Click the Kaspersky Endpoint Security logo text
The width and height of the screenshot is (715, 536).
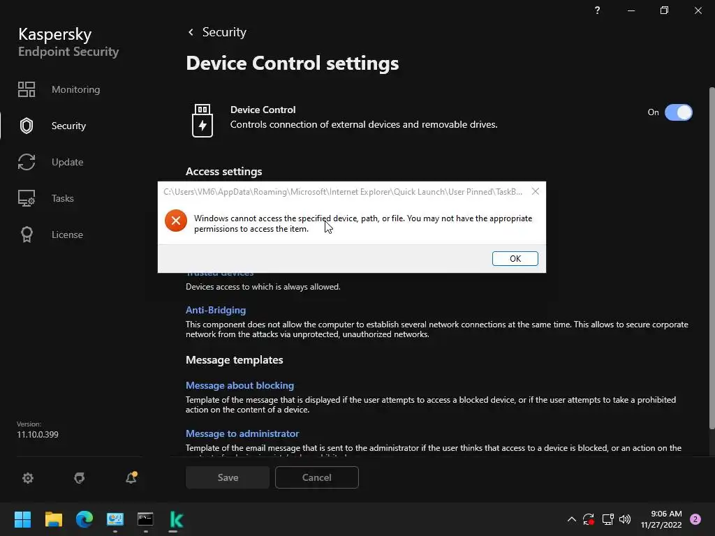(68, 43)
